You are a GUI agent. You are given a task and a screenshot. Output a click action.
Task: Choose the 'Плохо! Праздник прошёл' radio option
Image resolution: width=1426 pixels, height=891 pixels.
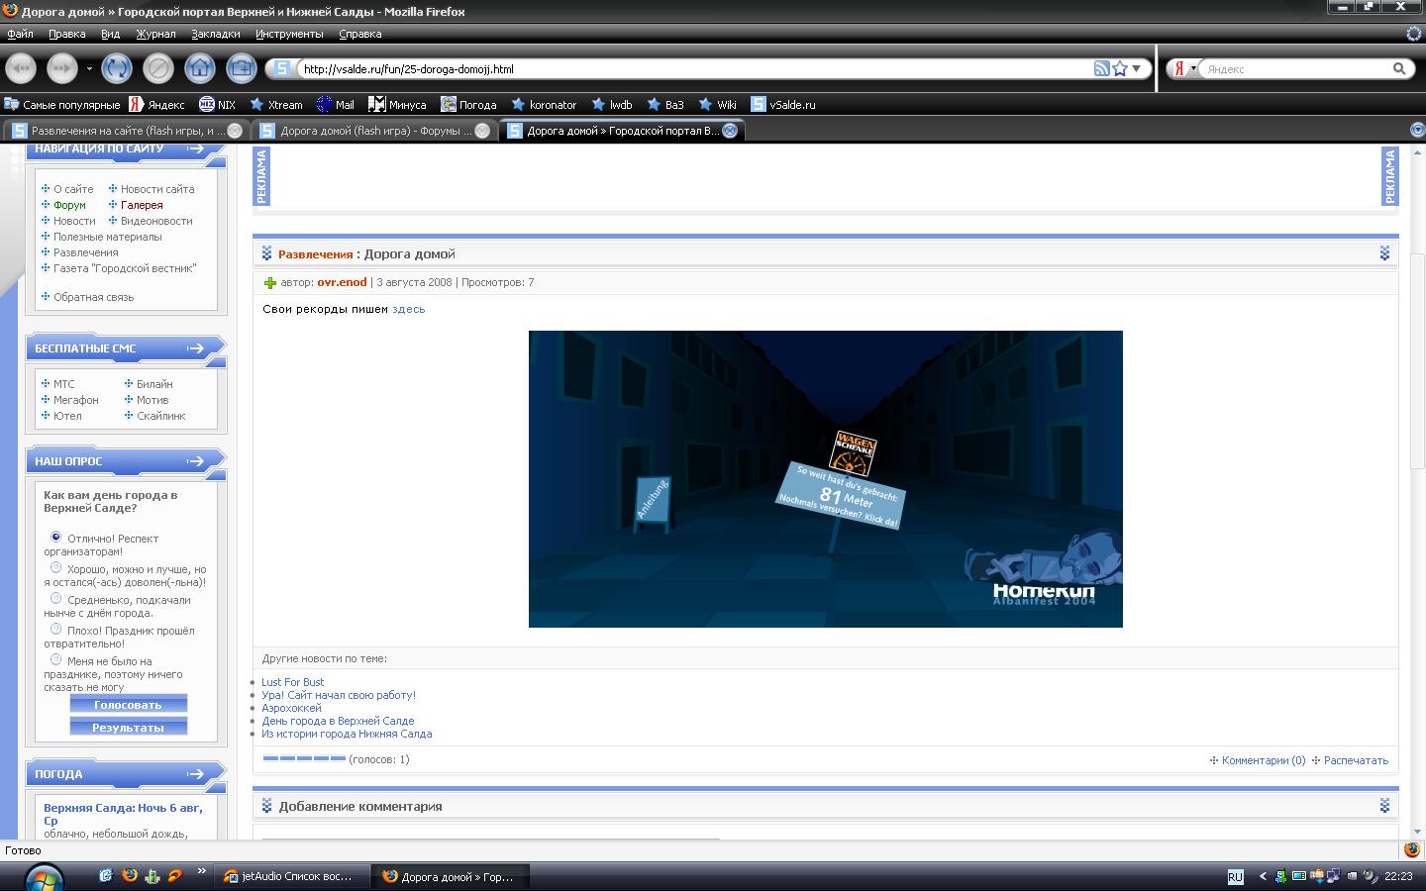click(x=55, y=629)
